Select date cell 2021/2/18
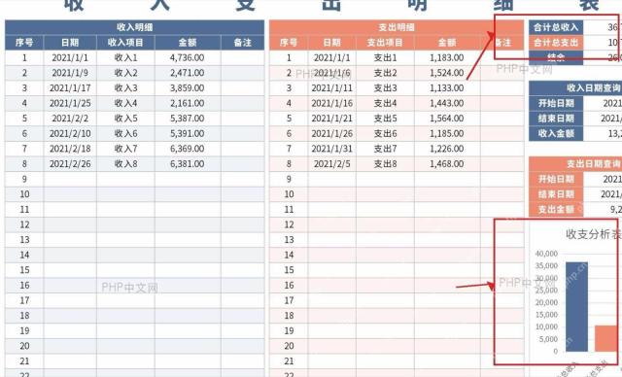 (x=70, y=149)
